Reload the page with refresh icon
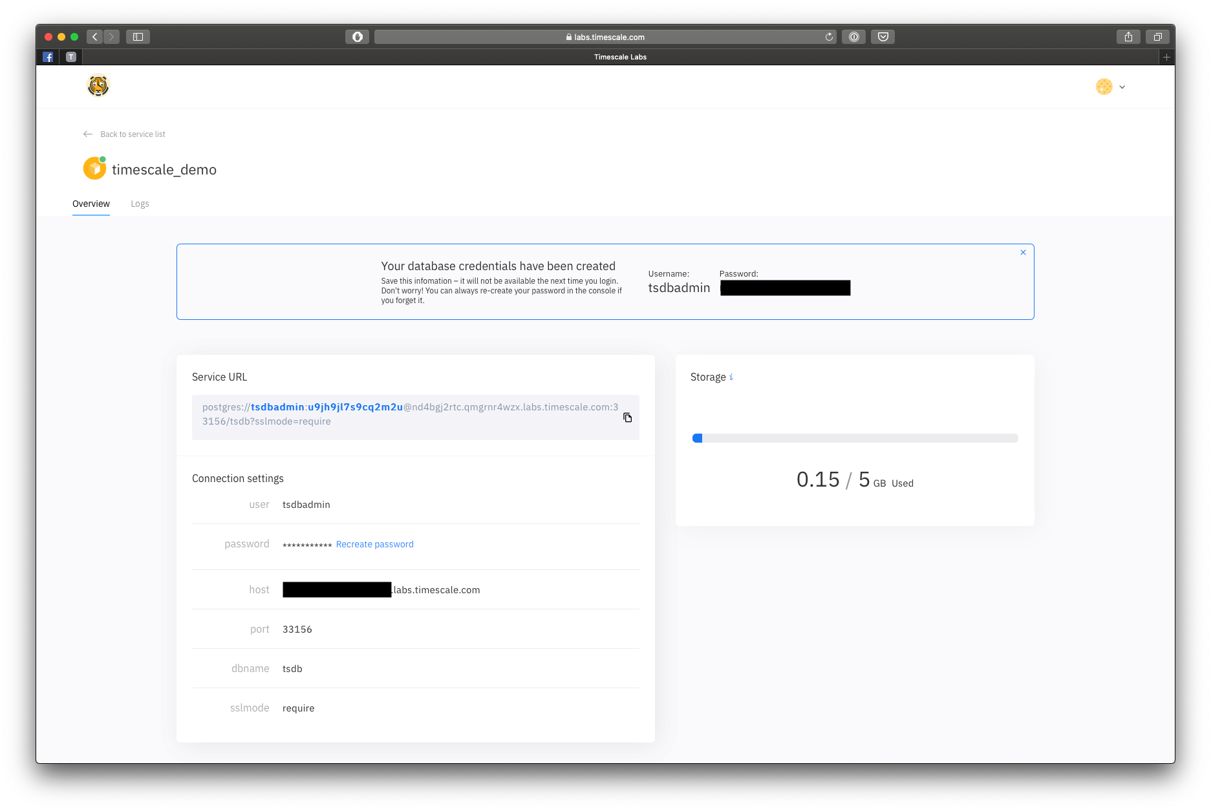 [x=829, y=37]
